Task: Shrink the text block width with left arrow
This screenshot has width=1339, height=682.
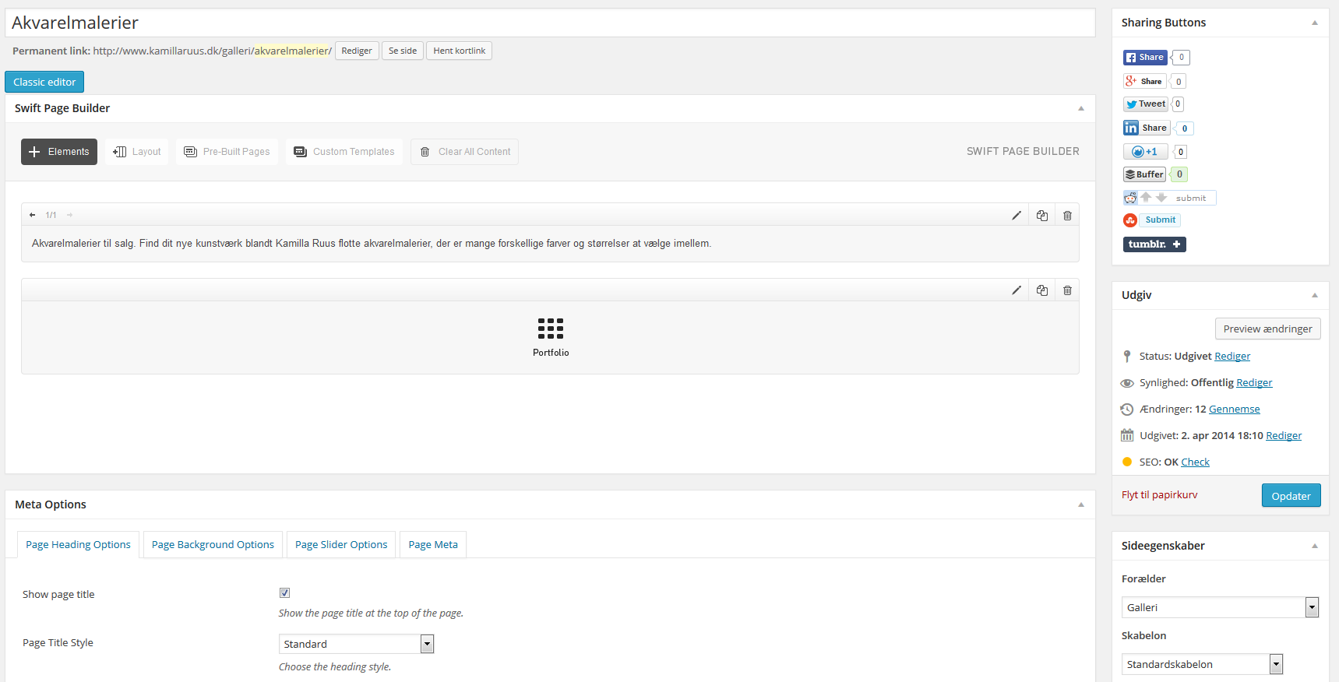Action: [32, 215]
